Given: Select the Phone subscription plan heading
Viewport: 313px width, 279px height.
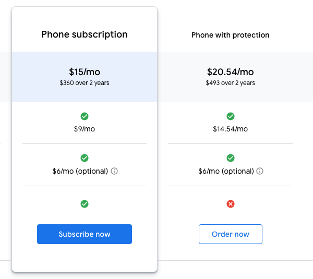Looking at the screenshot, I should click(85, 35).
